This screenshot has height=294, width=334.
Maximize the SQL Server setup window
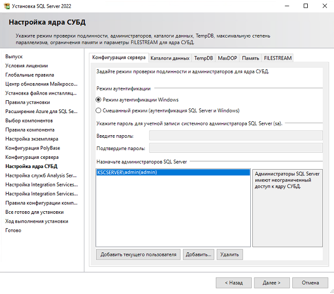click(x=306, y=6)
